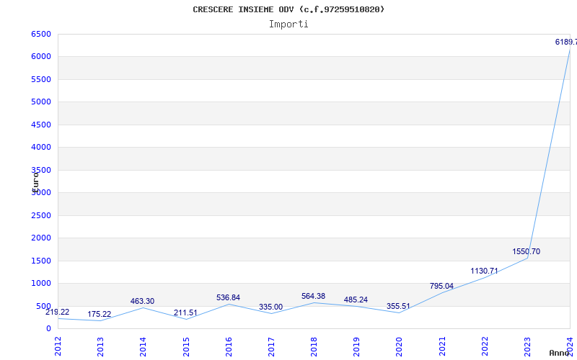
Task: Select the 3000 y-axis tick label
Action: [x=41, y=192]
